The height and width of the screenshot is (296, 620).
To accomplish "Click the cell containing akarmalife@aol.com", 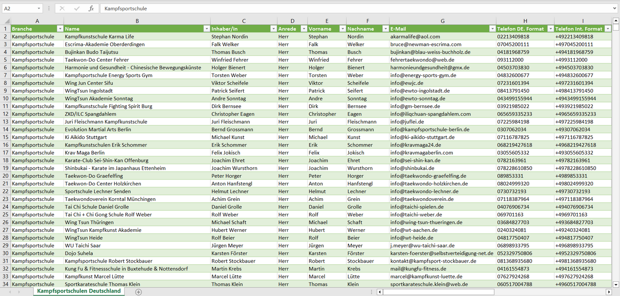I will point(415,36).
